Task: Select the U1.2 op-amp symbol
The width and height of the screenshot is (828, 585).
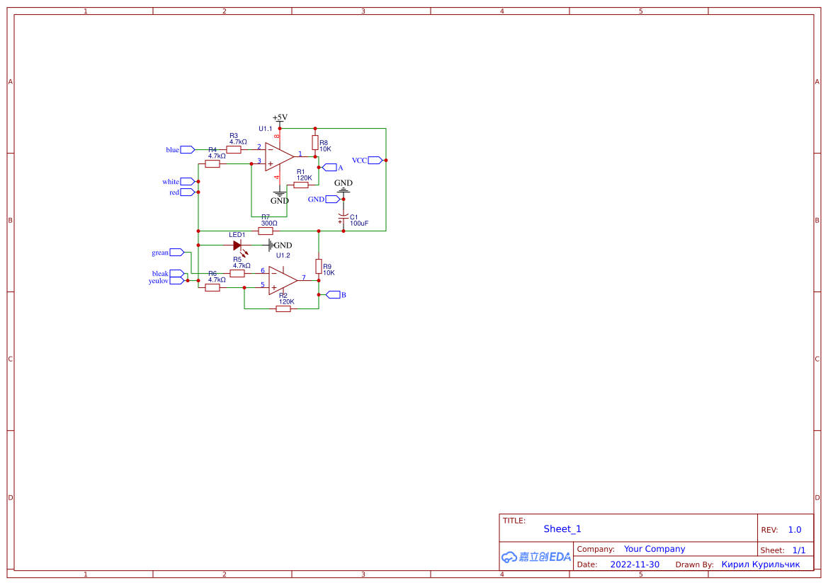Action: pyautogui.click(x=283, y=279)
